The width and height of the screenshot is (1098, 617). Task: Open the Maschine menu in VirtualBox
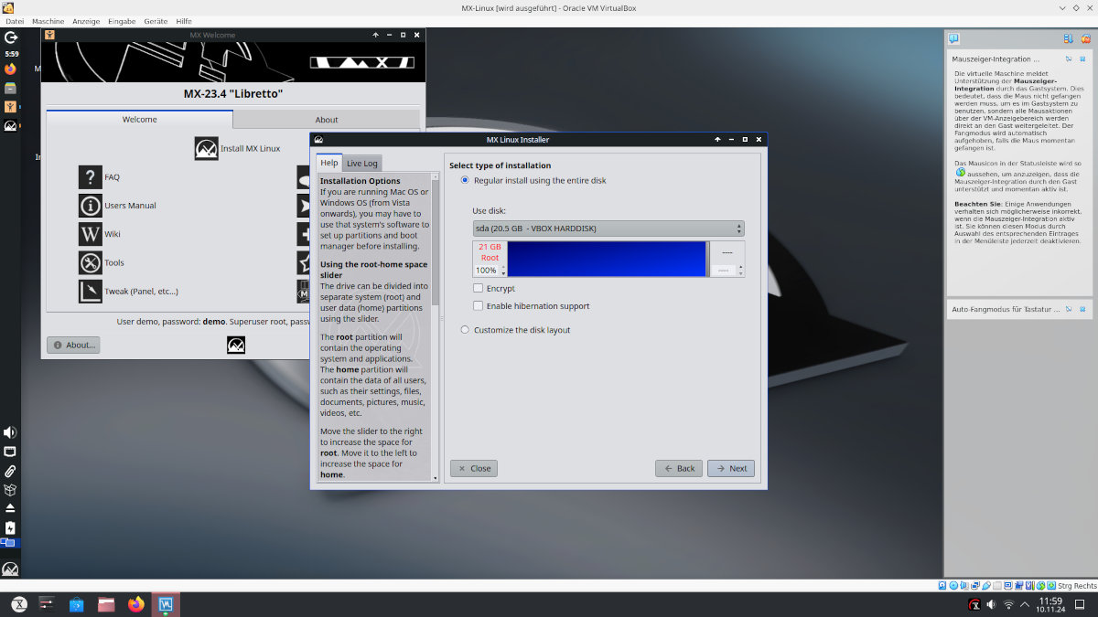click(48, 21)
